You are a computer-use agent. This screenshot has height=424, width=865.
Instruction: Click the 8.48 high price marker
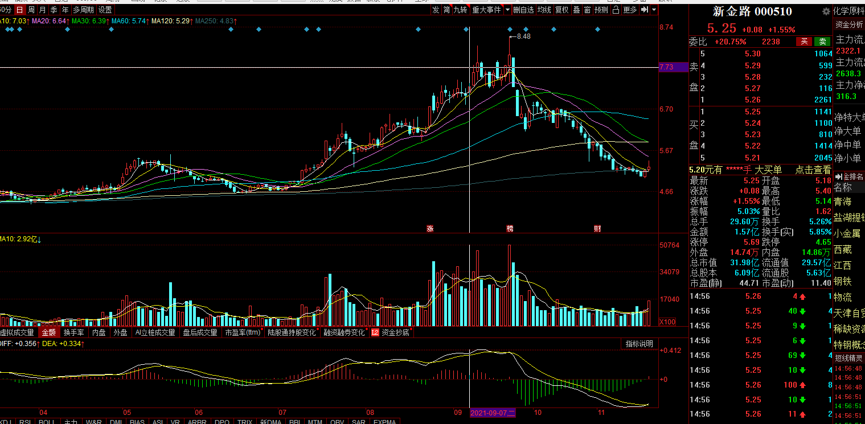(523, 36)
